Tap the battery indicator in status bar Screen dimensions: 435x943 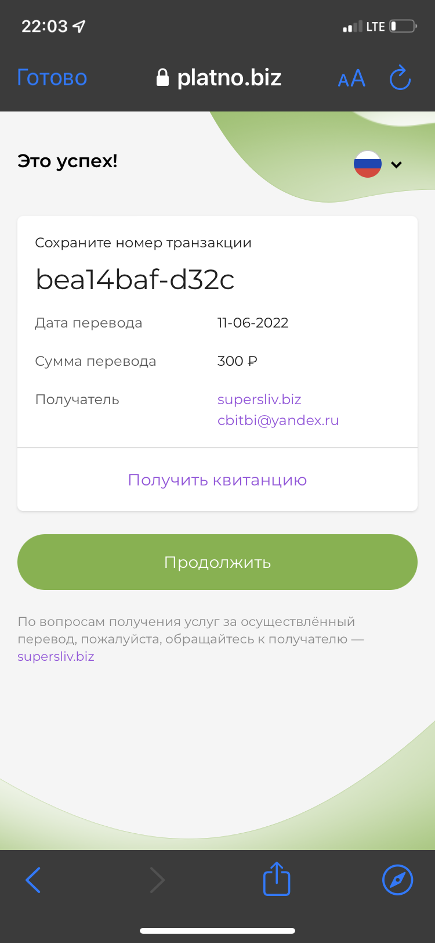click(403, 26)
